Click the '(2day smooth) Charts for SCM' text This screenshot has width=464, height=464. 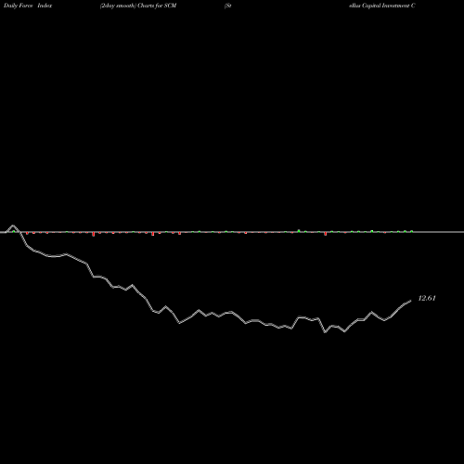point(138,6)
